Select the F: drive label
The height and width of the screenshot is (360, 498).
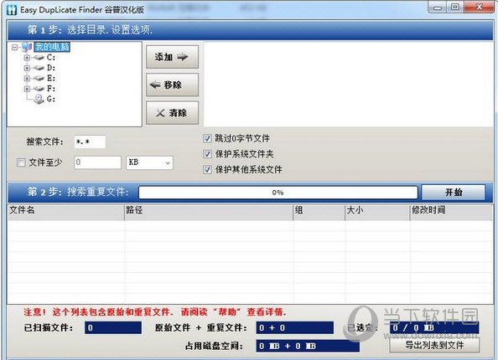click(51, 89)
